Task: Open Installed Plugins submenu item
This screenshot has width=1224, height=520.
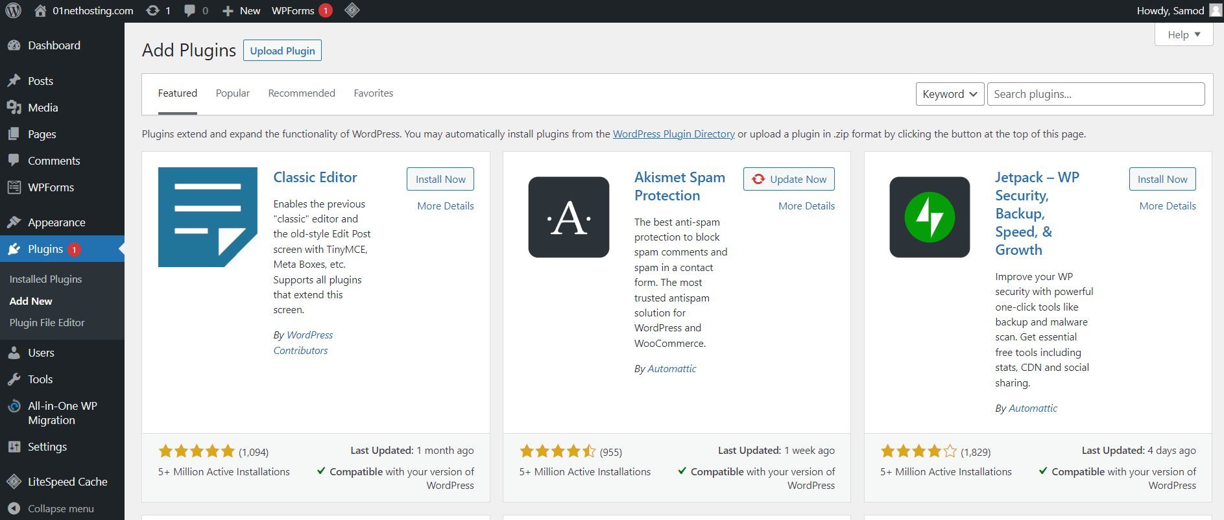Action: [46, 279]
